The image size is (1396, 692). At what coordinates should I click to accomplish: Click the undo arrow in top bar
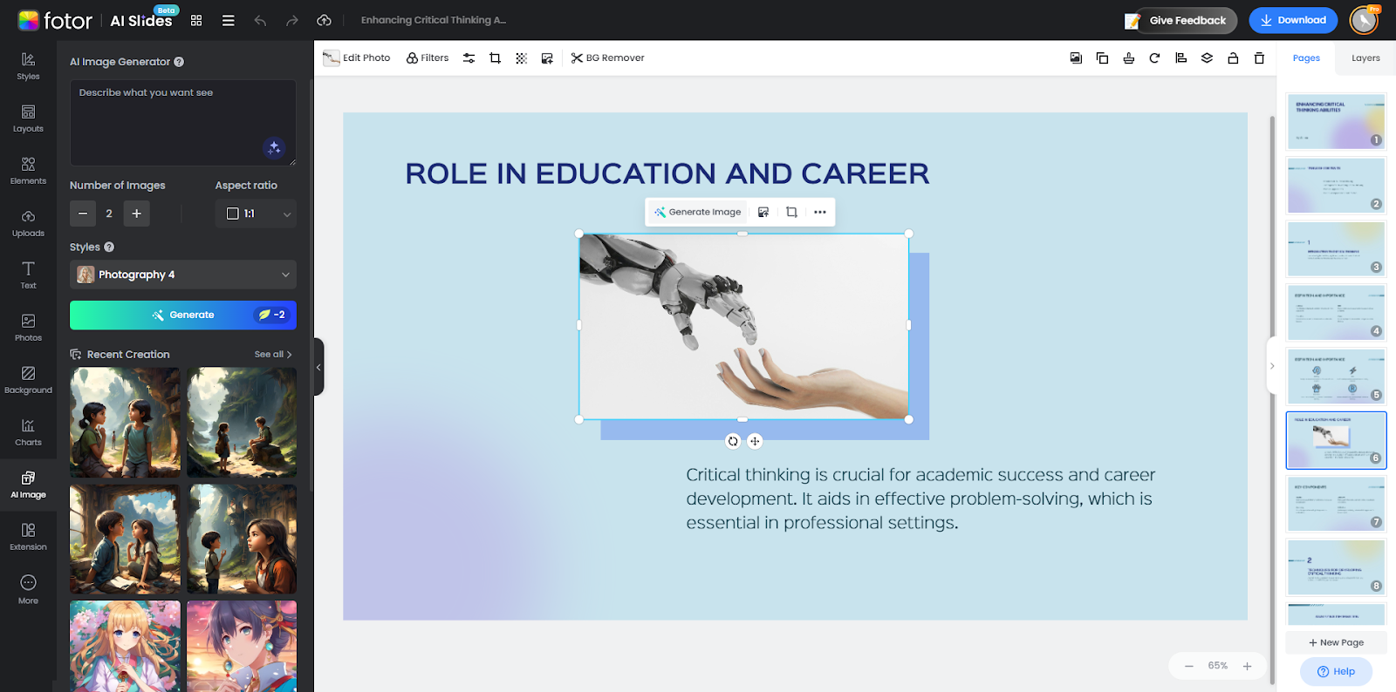(x=260, y=20)
